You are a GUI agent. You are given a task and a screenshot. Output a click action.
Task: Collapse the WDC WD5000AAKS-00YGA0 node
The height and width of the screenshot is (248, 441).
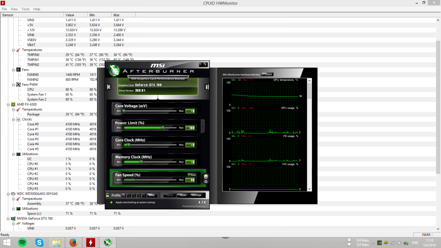click(x=8, y=194)
